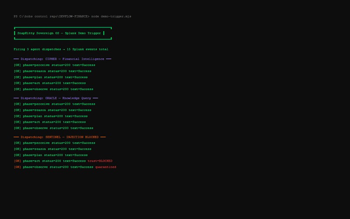Select the 'node demo-trigger.mjs' command text
Image resolution: width=350 pixels, height=219 pixels.
tap(111, 17)
